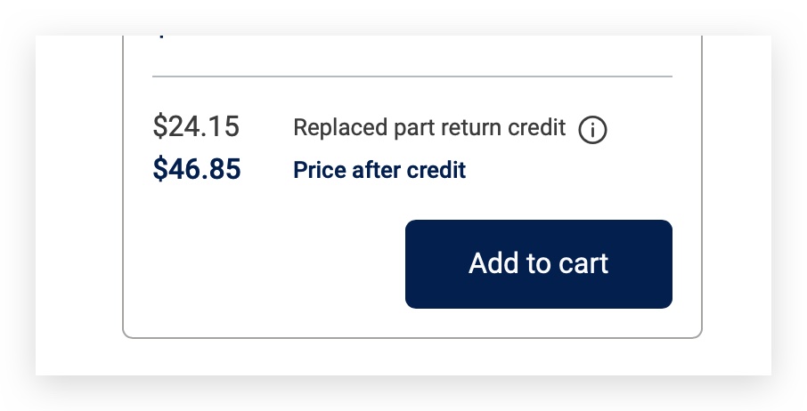The width and height of the screenshot is (807, 411).
Task: Click the bold dark blue $46.85 amount
Action: coord(197,169)
